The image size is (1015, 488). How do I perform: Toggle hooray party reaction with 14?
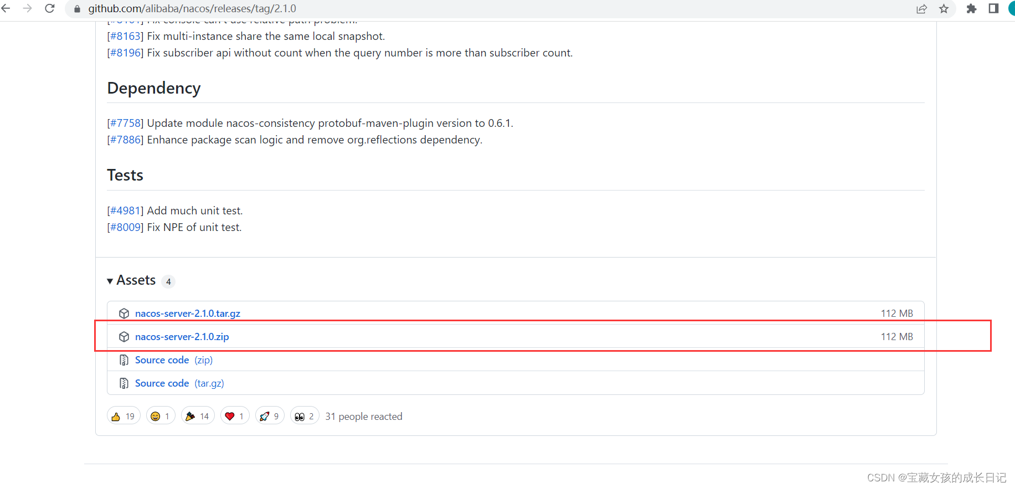point(198,416)
